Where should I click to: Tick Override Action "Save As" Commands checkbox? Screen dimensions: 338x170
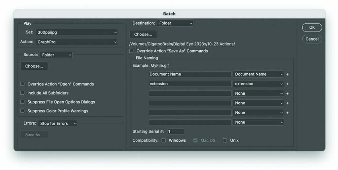coord(131,51)
